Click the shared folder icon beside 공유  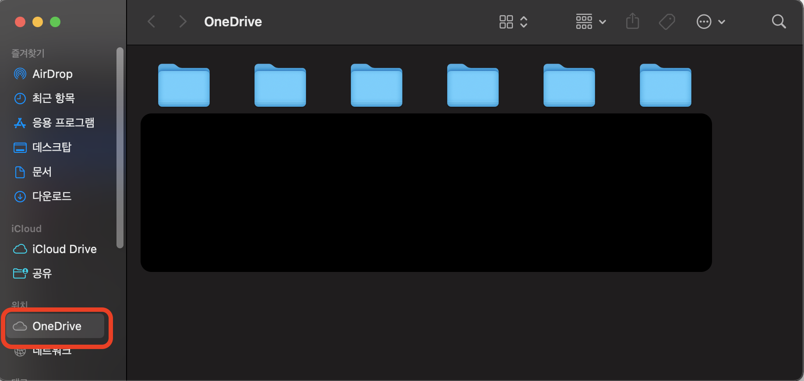click(20, 274)
